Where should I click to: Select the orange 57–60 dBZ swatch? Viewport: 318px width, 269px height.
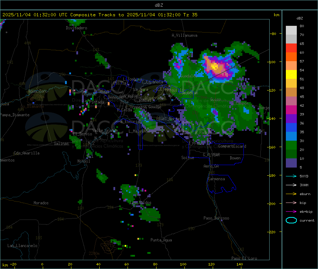291,57
